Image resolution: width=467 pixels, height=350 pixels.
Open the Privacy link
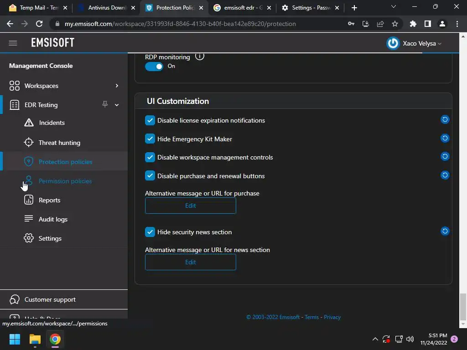pyautogui.click(x=332, y=317)
